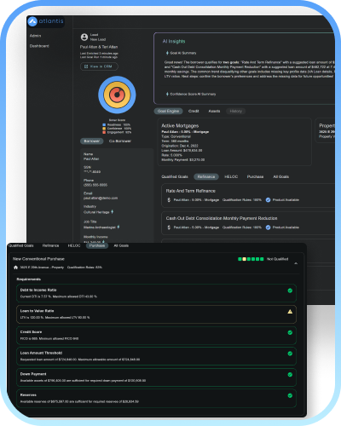Click the bolt icon beside Confidence Score AI Summary
Image resolution: width=341 pixels, height=426 pixels.
[x=167, y=94]
